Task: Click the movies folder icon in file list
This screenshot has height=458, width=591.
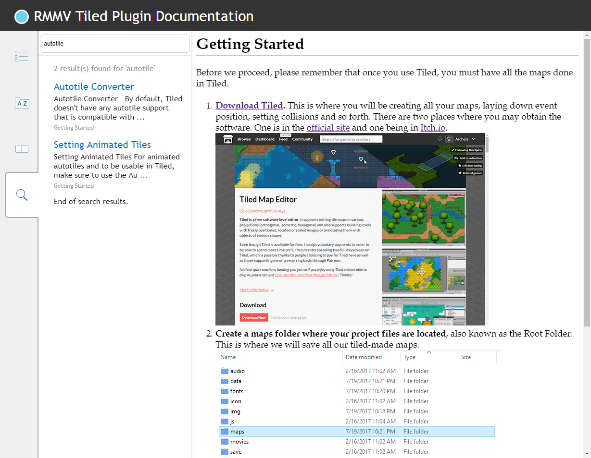Action: 225,442
